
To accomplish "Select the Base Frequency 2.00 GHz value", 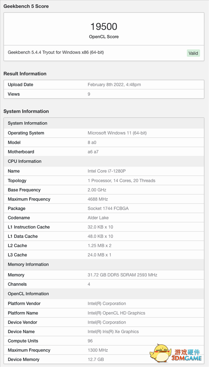I will (x=97, y=190).
